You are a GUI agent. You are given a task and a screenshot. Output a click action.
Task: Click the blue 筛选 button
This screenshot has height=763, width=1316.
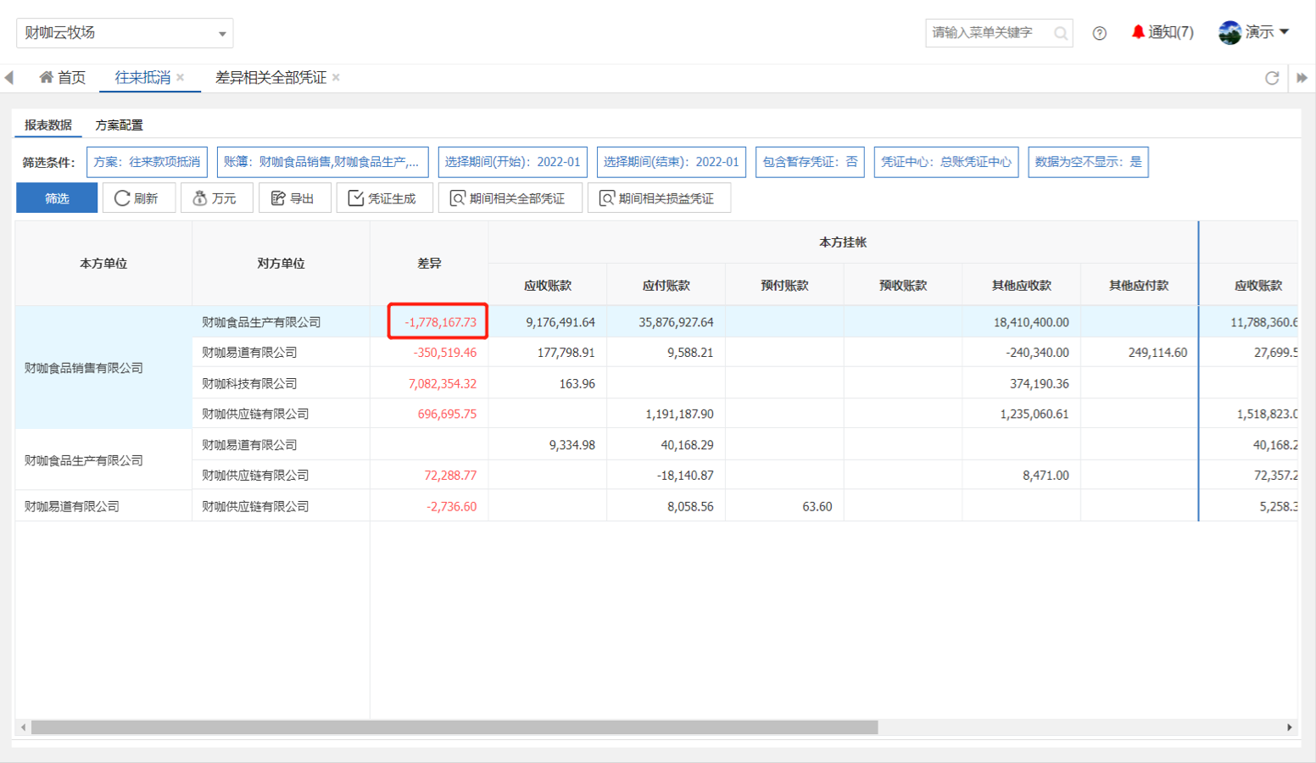pos(57,198)
